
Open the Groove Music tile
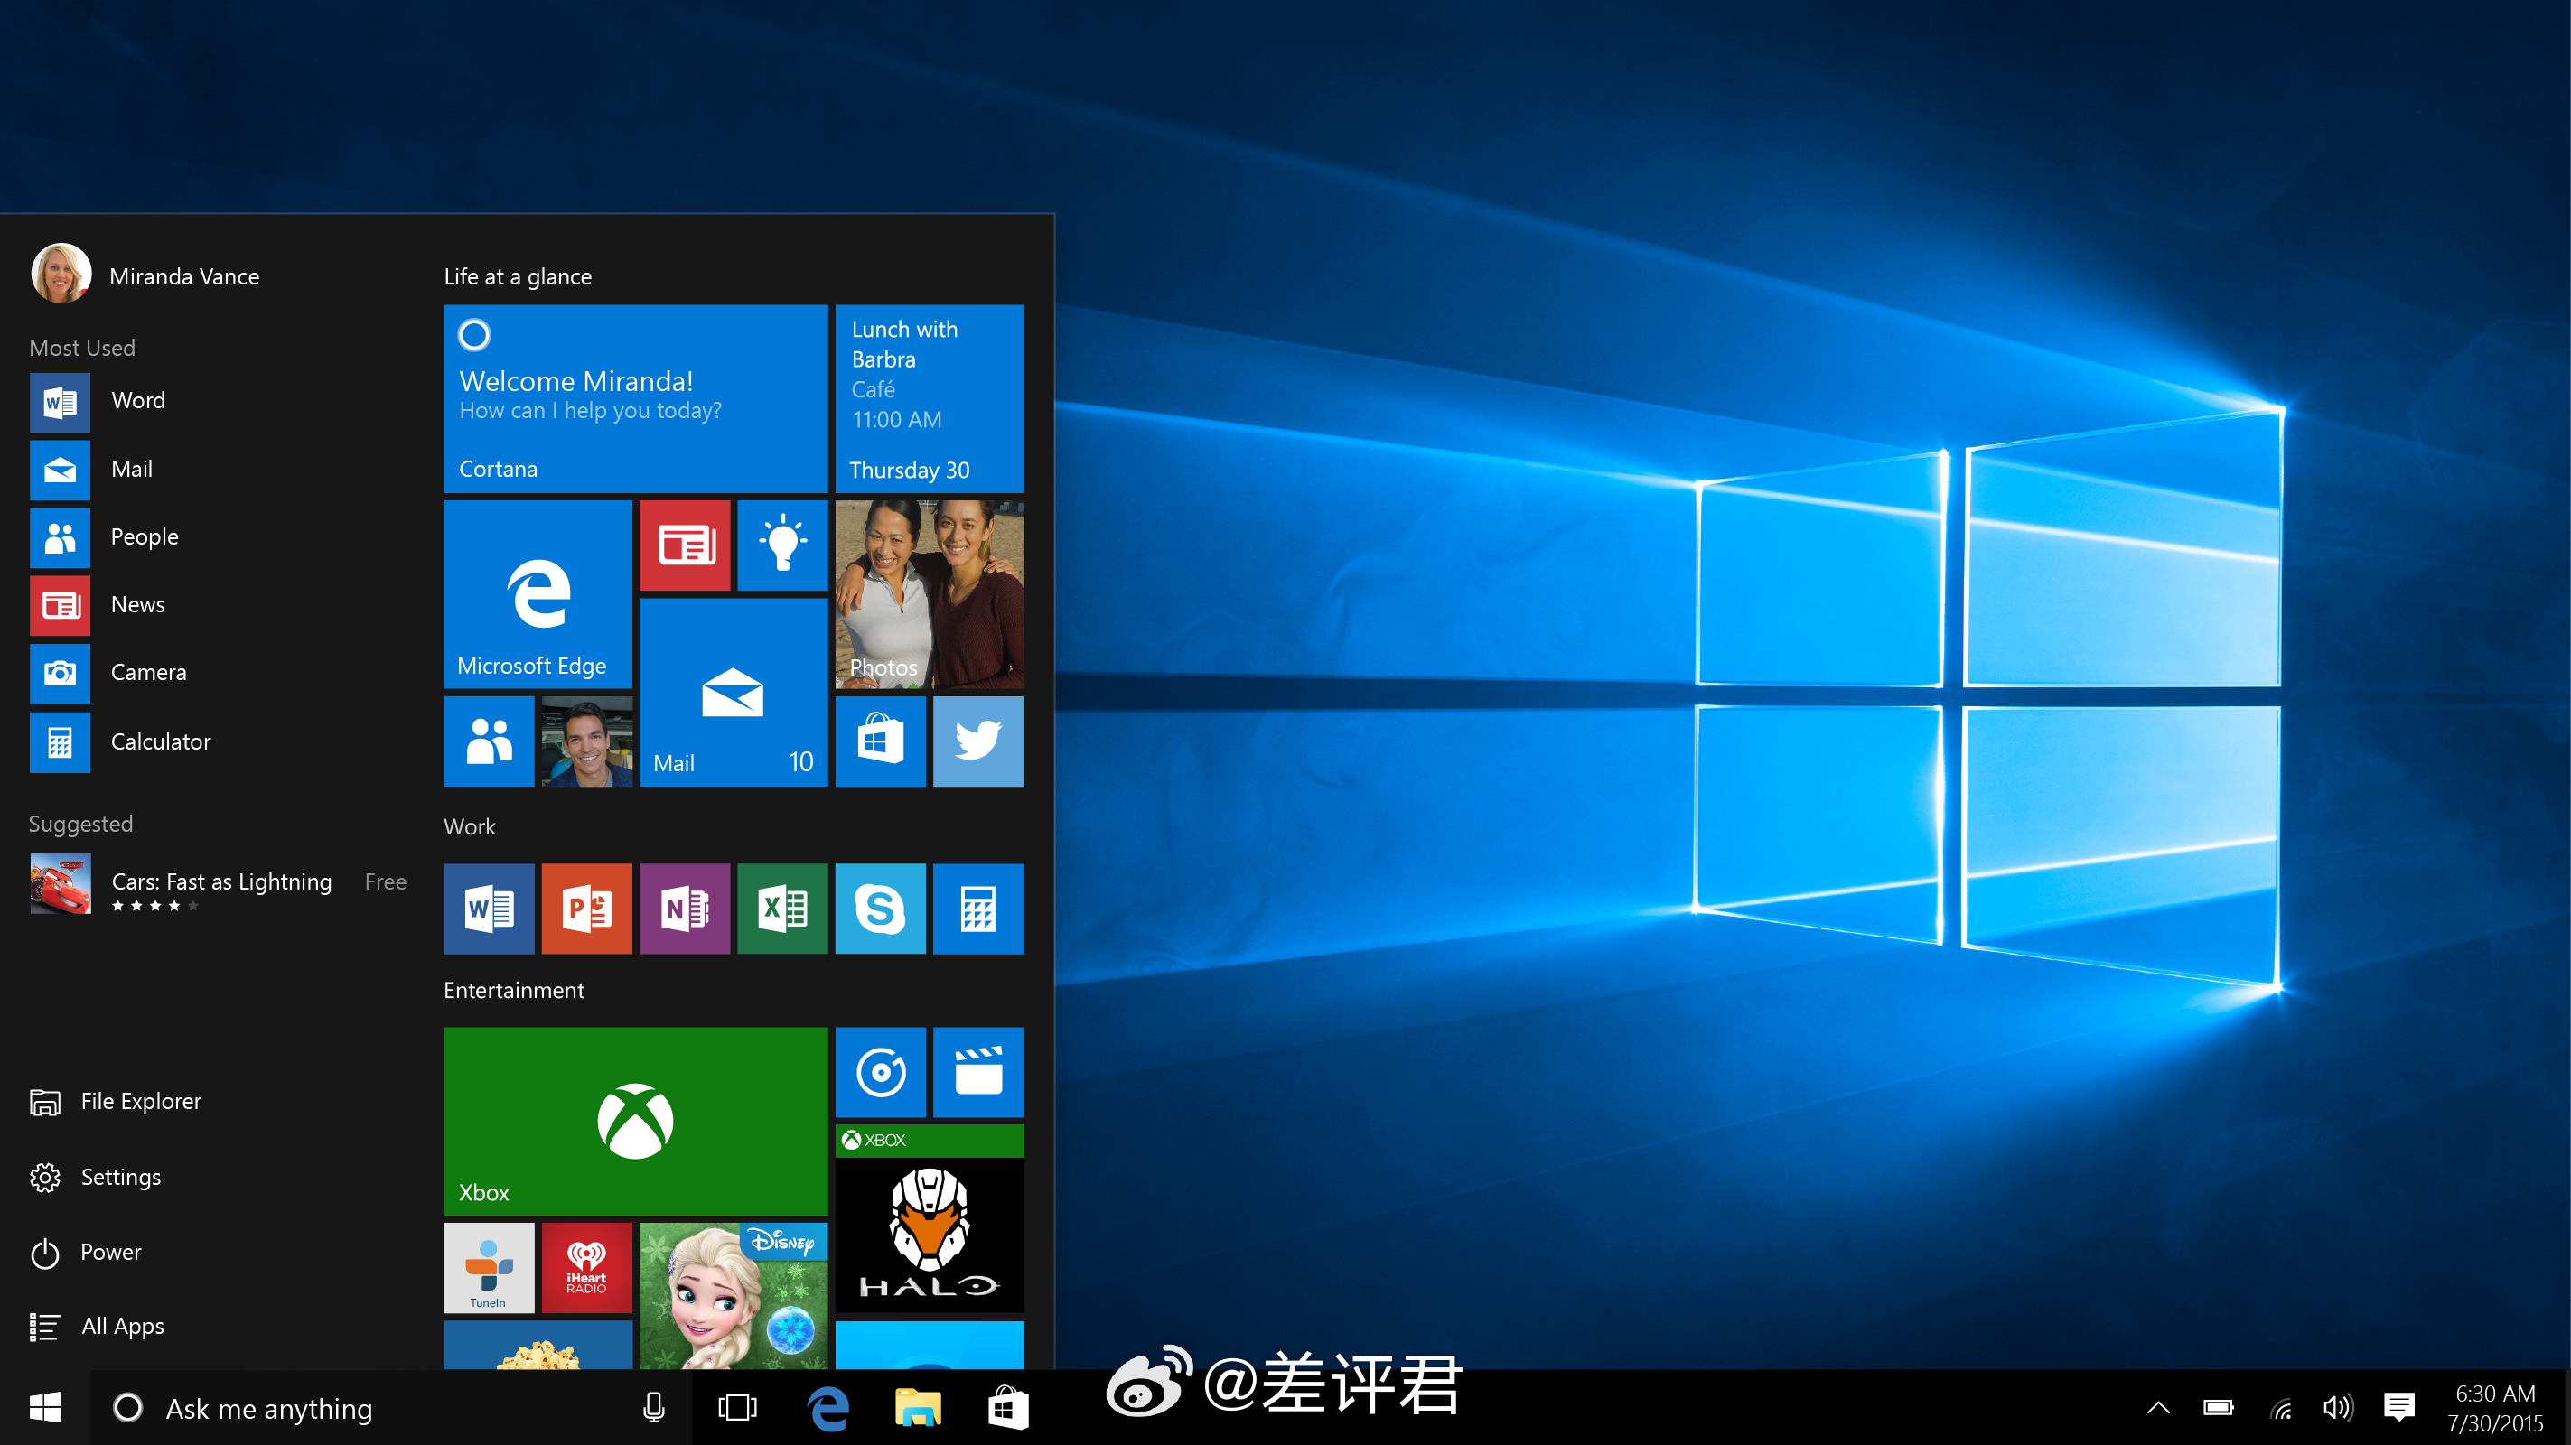click(879, 1072)
